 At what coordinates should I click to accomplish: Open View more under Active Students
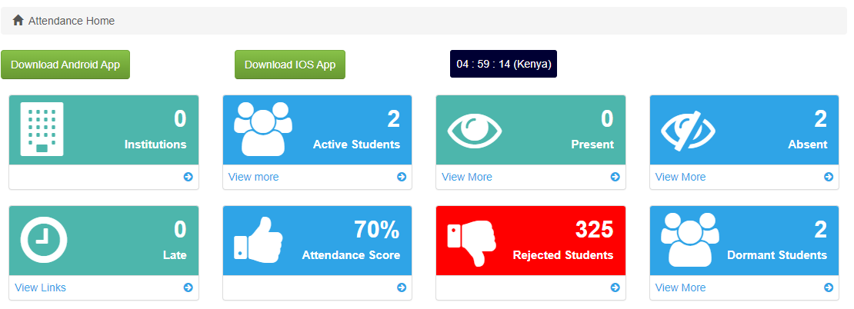253,177
